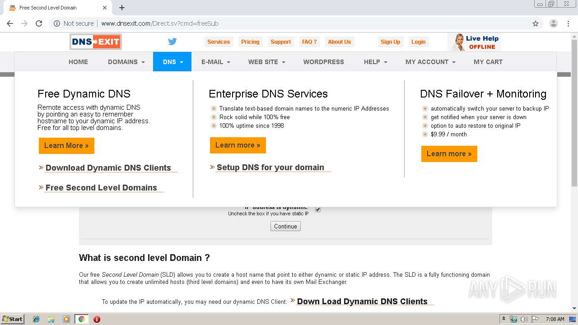Collapse the DNS dropdown menu
Image resolution: width=578 pixels, height=325 pixels.
point(172,62)
